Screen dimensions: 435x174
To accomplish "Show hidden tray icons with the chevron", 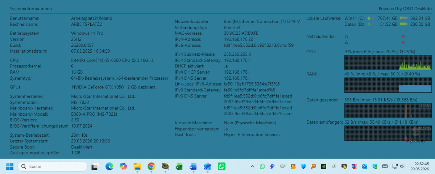I will [252, 166].
